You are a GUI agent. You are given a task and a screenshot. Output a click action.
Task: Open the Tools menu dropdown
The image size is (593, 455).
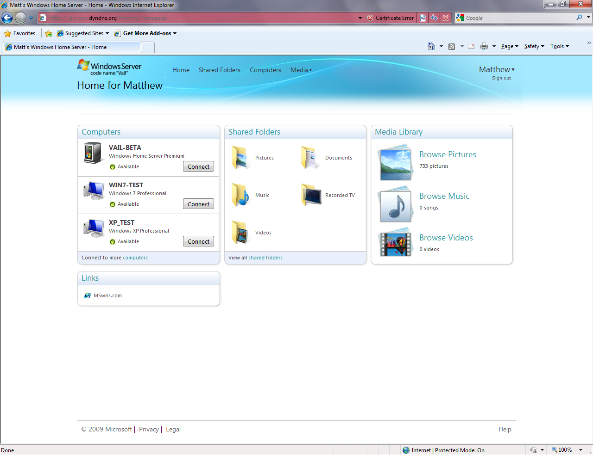560,46
